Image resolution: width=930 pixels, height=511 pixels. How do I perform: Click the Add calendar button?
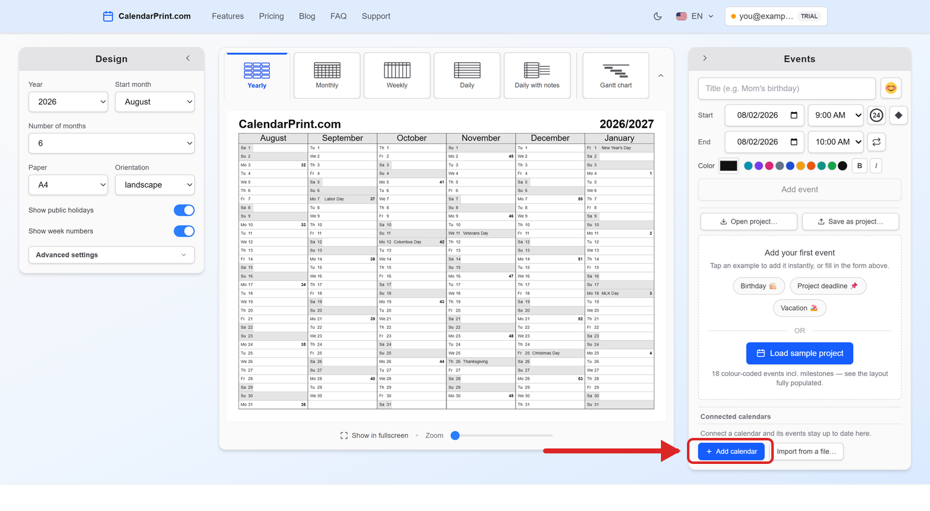click(x=732, y=452)
